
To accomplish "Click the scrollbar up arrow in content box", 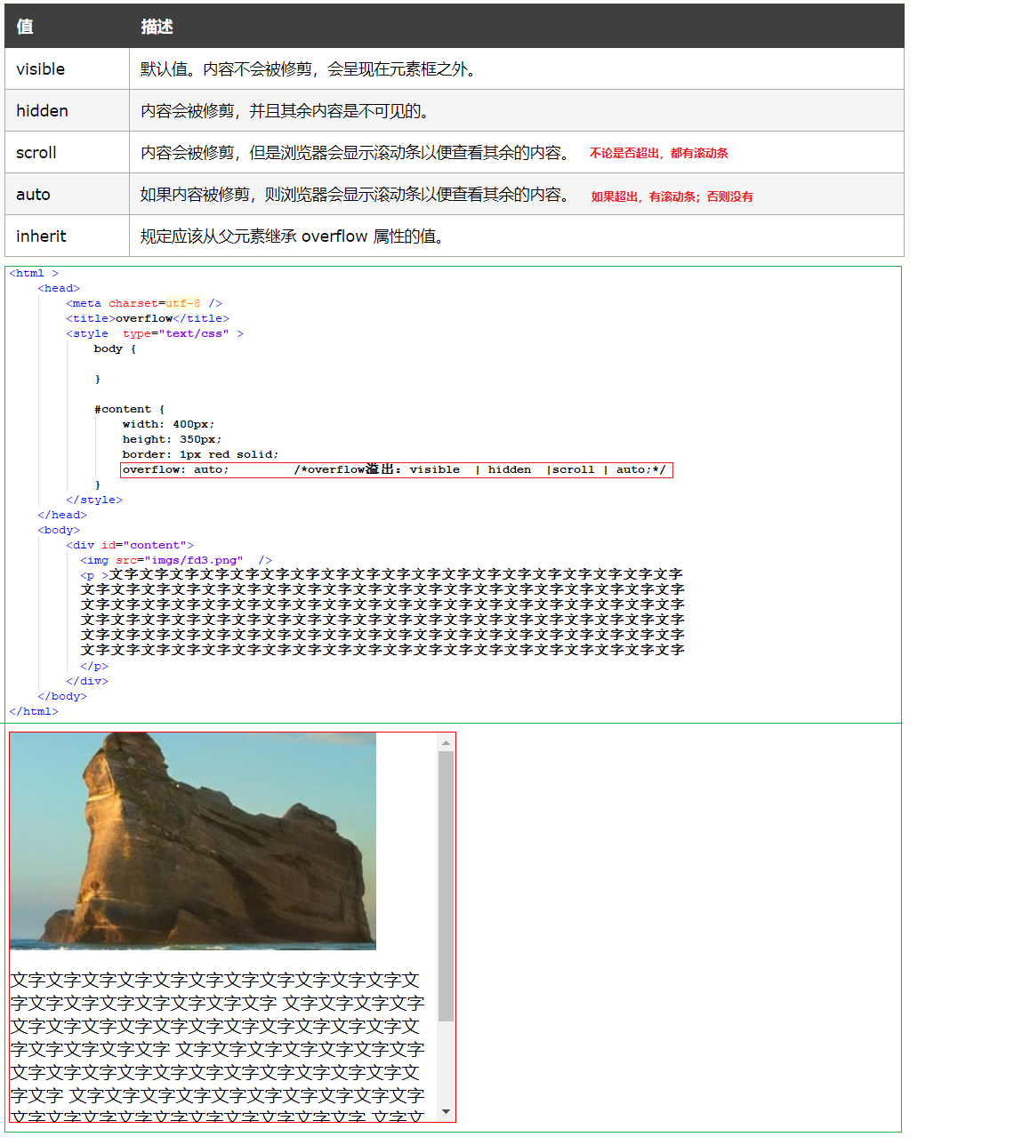I will pyautogui.click(x=447, y=742).
